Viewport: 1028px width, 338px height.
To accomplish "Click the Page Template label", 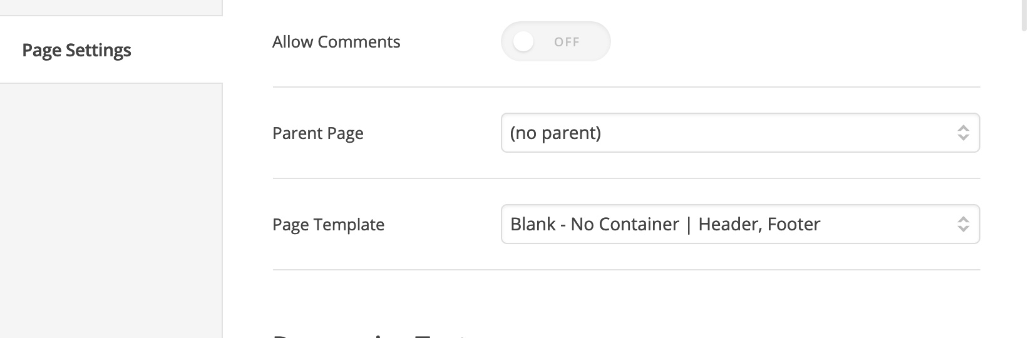I will click(329, 225).
